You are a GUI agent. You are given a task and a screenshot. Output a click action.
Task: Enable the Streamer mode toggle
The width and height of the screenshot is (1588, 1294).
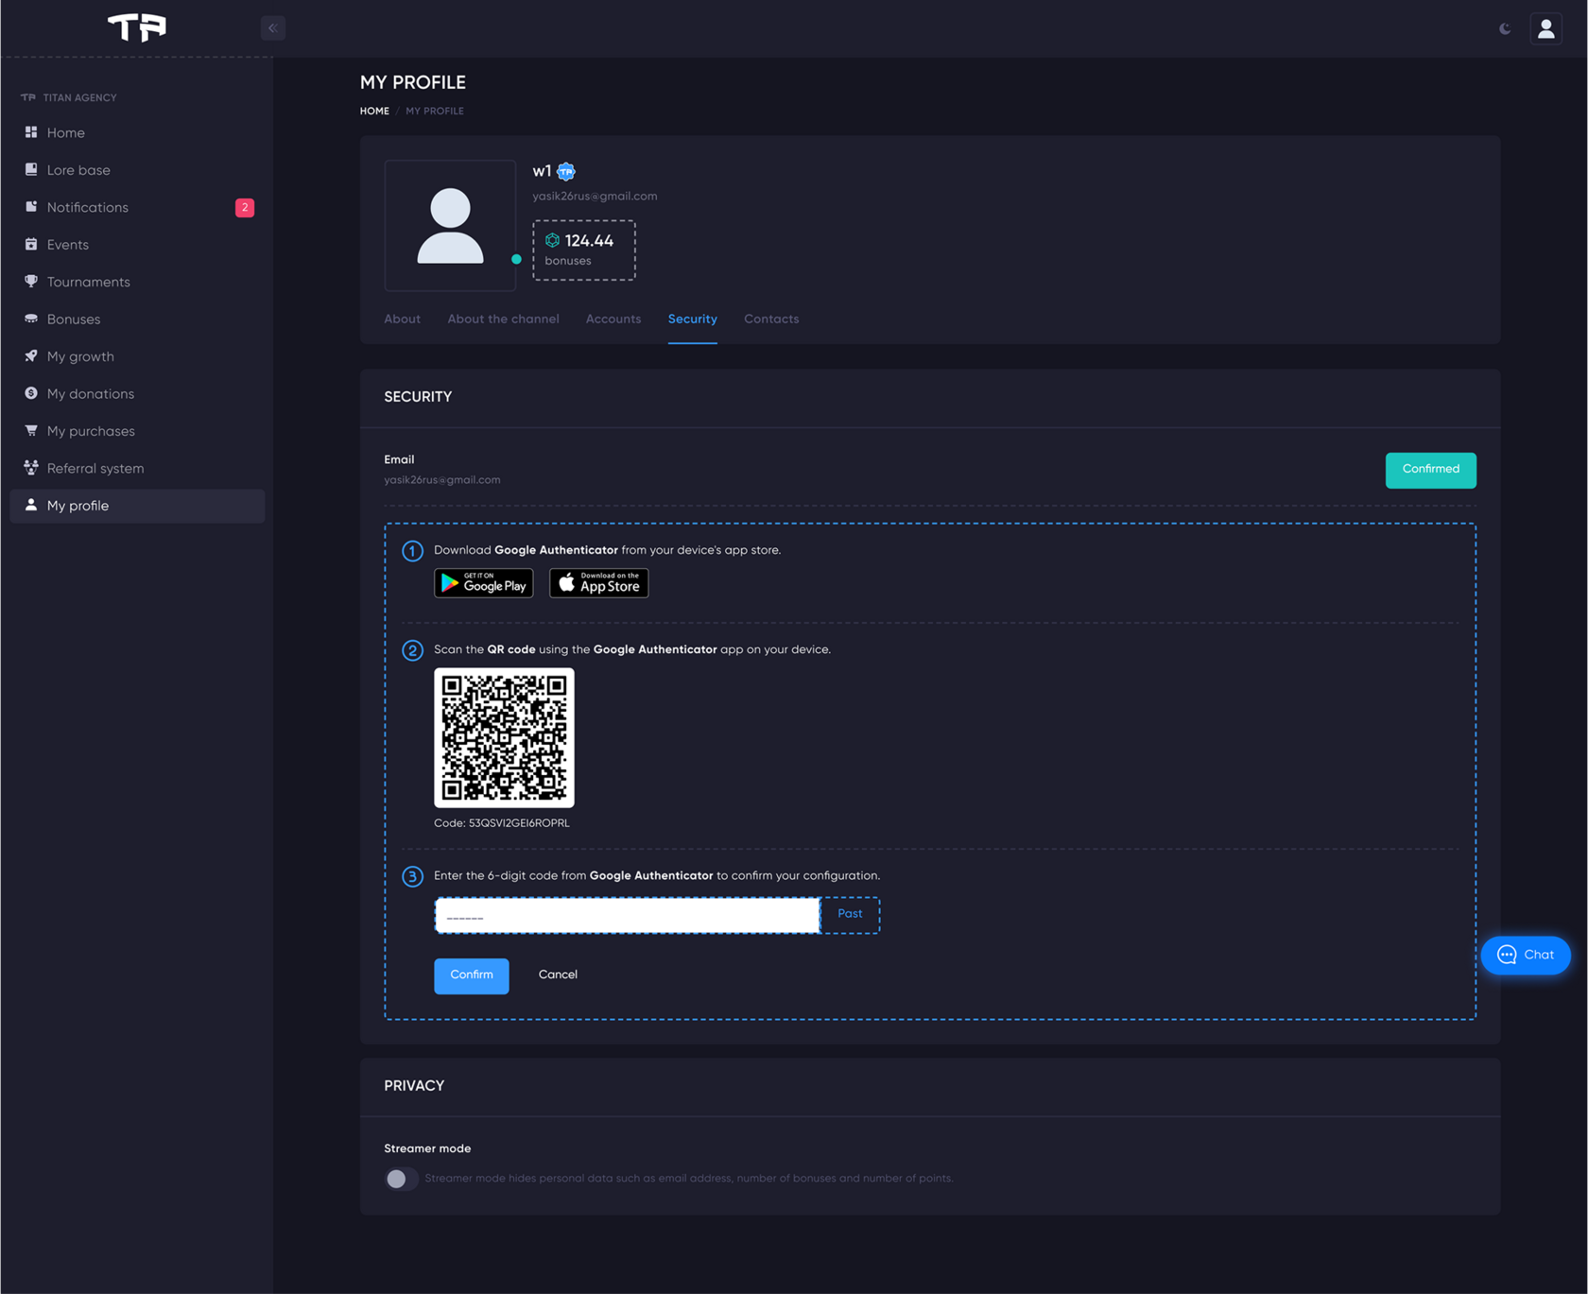click(401, 1179)
